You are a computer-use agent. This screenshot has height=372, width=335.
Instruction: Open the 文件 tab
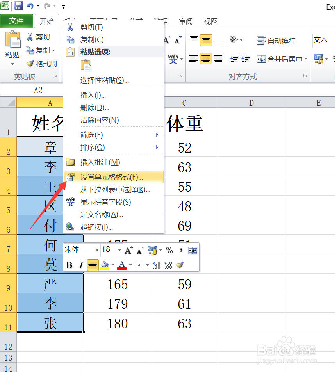point(17,21)
